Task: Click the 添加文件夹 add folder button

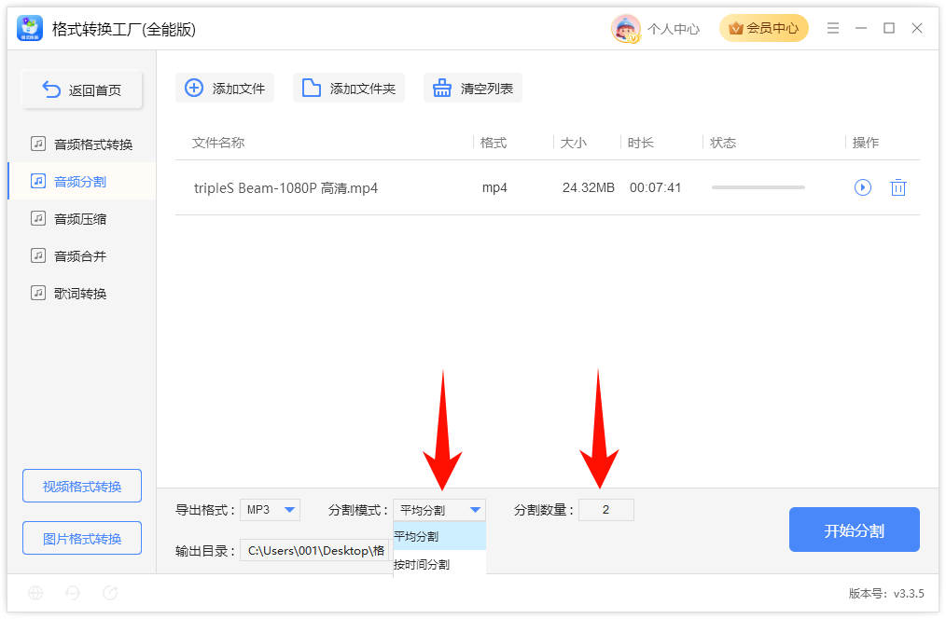Action: (x=349, y=88)
